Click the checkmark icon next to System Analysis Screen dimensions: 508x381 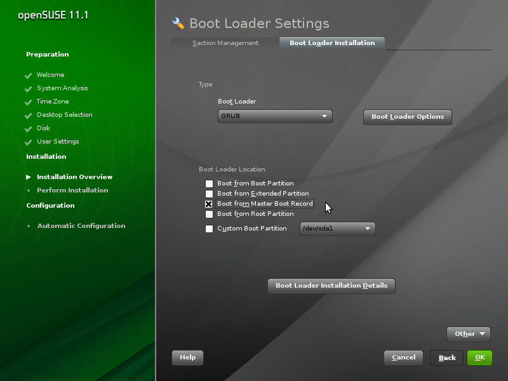pos(28,89)
